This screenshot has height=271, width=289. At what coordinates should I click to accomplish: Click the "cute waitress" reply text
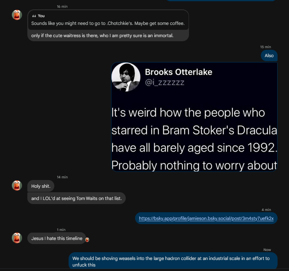click(102, 36)
